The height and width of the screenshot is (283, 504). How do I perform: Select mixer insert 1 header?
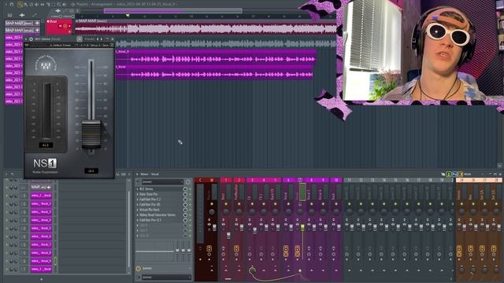[226, 180]
